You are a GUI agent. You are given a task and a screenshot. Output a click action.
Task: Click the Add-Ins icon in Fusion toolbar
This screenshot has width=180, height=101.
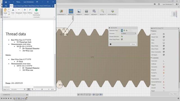click(94, 11)
